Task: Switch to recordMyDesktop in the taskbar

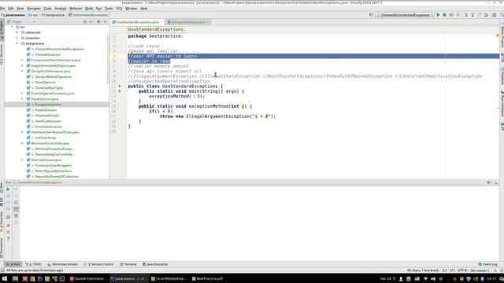Action: click(x=169, y=279)
